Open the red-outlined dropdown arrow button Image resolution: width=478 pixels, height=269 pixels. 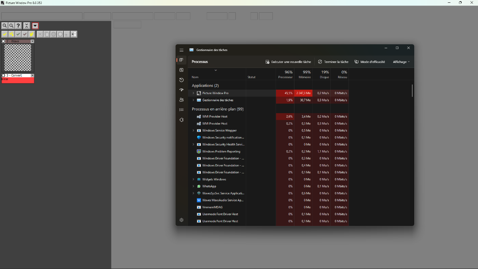tap(35, 26)
